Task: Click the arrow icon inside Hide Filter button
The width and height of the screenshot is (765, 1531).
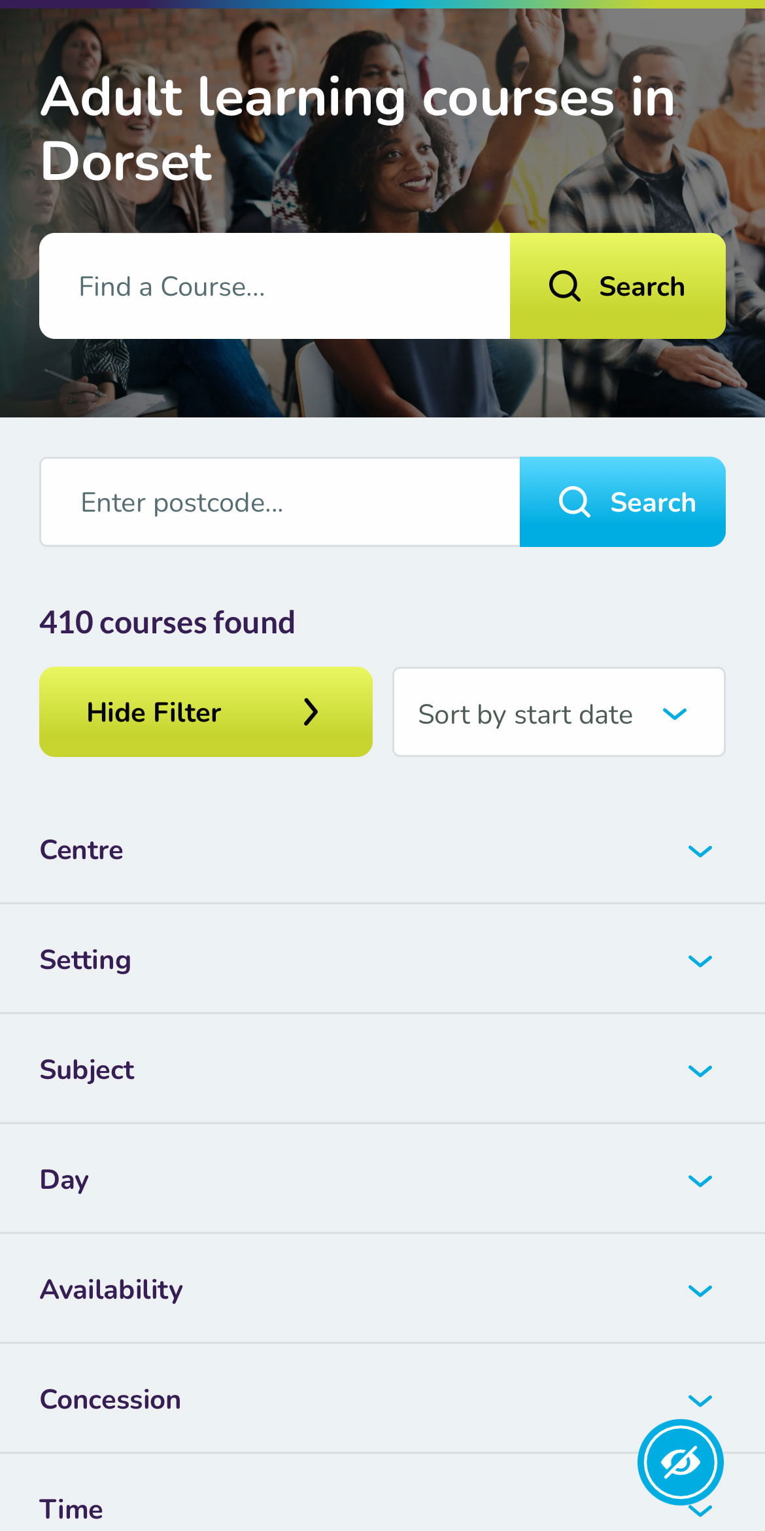Action: tap(312, 712)
